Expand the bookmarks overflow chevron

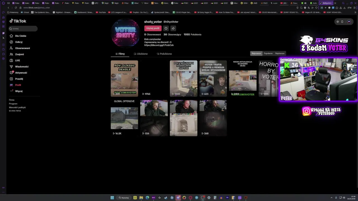click(x=355, y=12)
